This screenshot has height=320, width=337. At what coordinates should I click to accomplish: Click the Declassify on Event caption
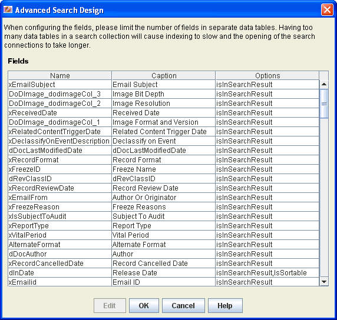pos(164,141)
